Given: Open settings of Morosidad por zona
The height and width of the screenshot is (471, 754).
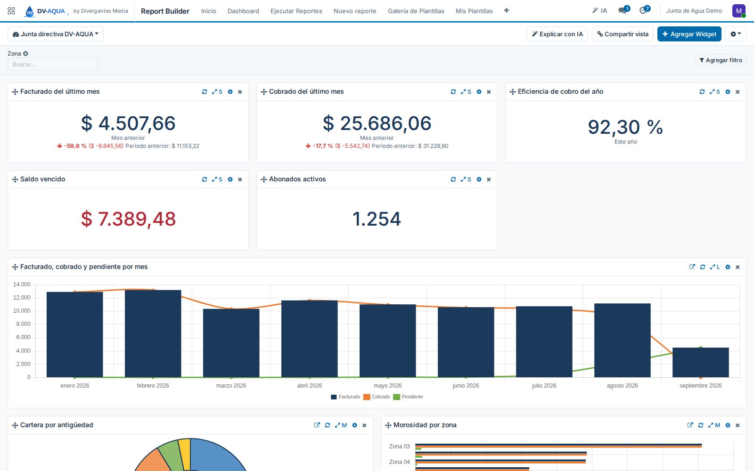Looking at the screenshot, I should tap(728, 425).
